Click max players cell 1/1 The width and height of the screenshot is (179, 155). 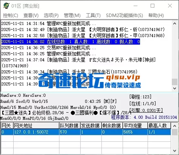coord(159,132)
